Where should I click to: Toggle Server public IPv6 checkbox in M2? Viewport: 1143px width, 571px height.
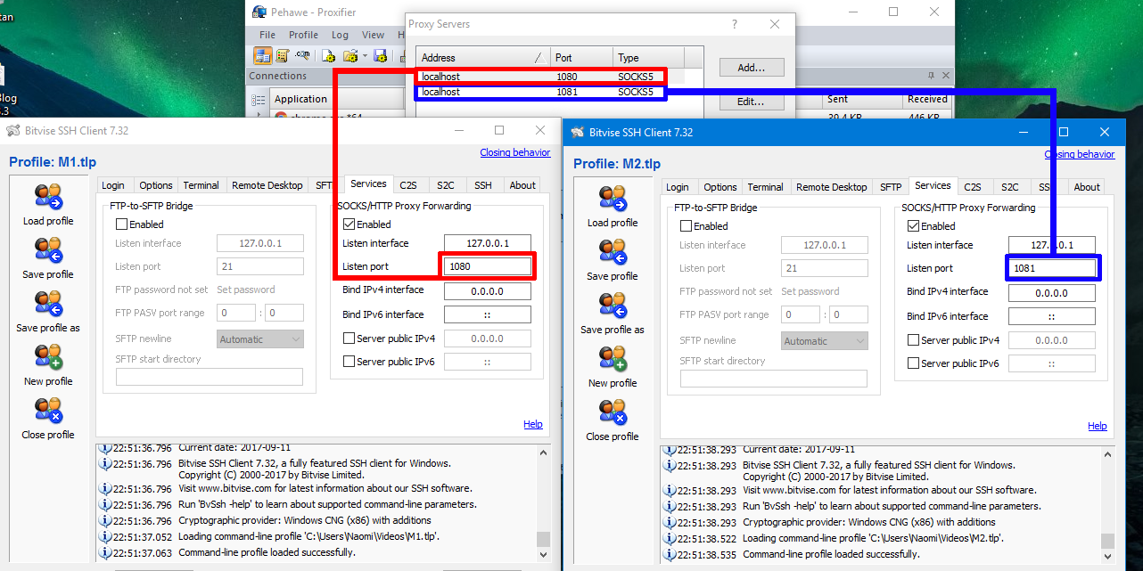pos(914,363)
